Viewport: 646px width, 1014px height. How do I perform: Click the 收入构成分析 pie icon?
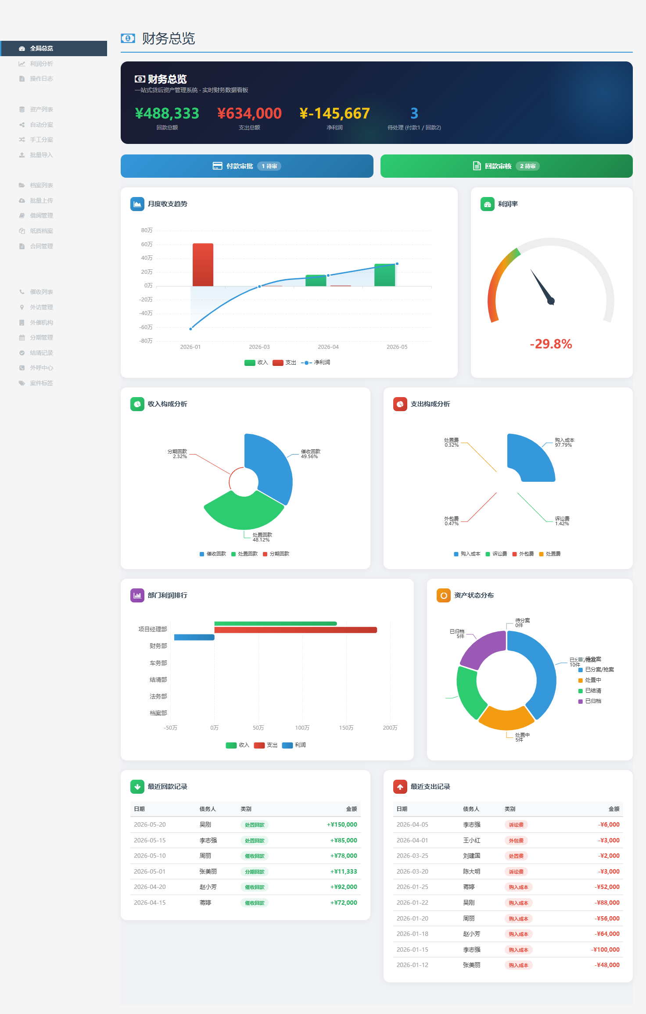[137, 404]
